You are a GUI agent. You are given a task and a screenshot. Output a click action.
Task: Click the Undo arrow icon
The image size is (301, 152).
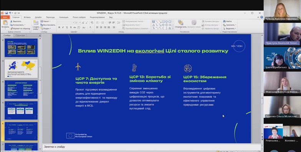click(x=10, y=13)
